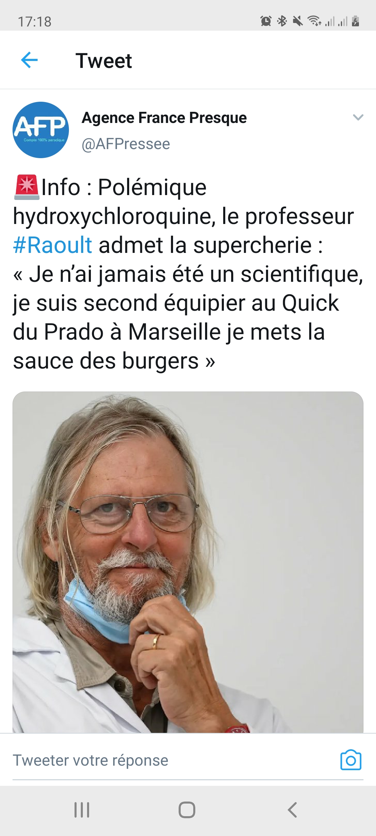
Task: Tap the 17:18 clock in status bar
Action: [x=34, y=22]
